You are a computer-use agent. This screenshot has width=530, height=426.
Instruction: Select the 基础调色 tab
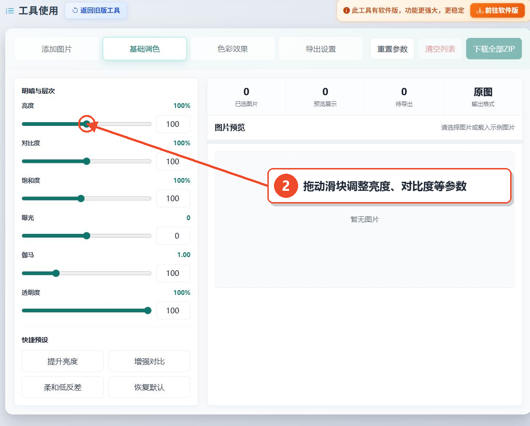145,49
